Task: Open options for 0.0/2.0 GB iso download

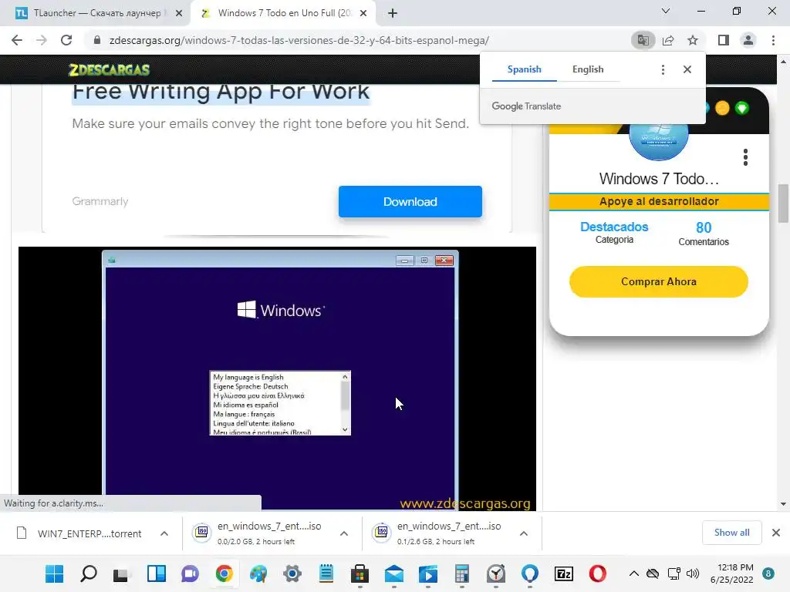Action: tap(344, 533)
